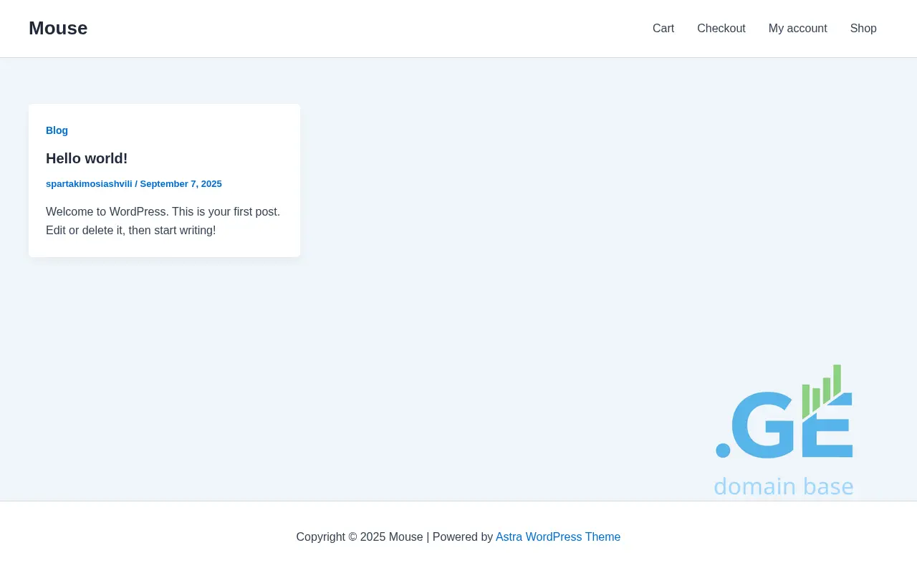View author spartakimosiashvili's posts
Viewport: 917px width, 573px height.
point(89,184)
